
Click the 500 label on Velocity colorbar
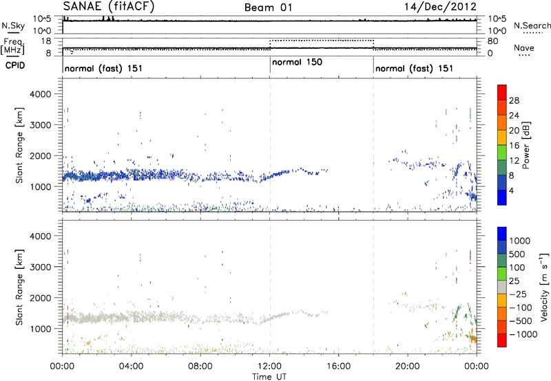click(x=517, y=254)
